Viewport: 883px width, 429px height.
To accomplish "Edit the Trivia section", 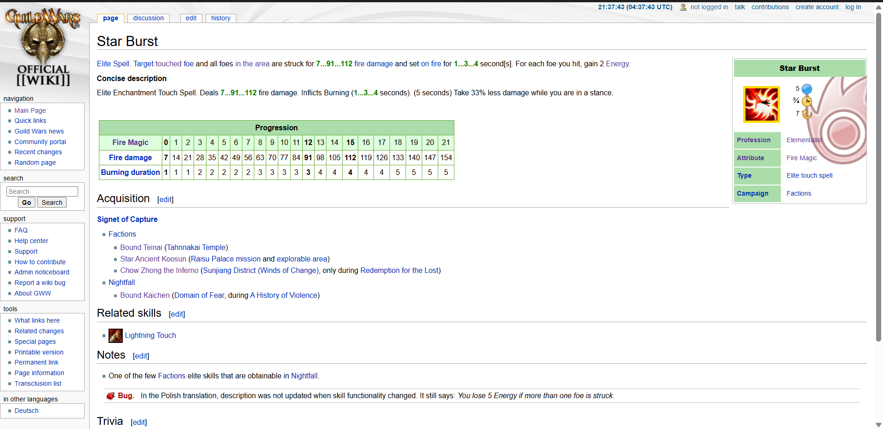I will coord(139,423).
